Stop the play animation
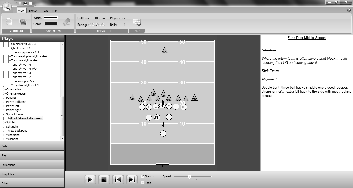The width and height of the screenshot is (353, 188). pyautogui.click(x=104, y=179)
